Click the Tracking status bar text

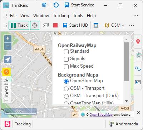23,124
